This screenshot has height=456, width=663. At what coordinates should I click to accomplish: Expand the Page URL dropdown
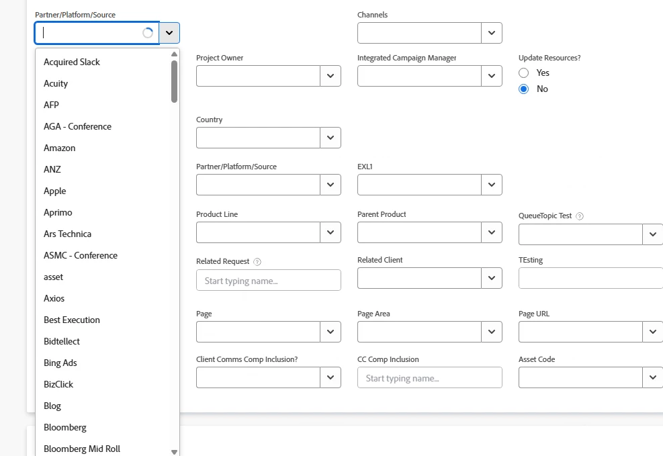[x=652, y=332]
